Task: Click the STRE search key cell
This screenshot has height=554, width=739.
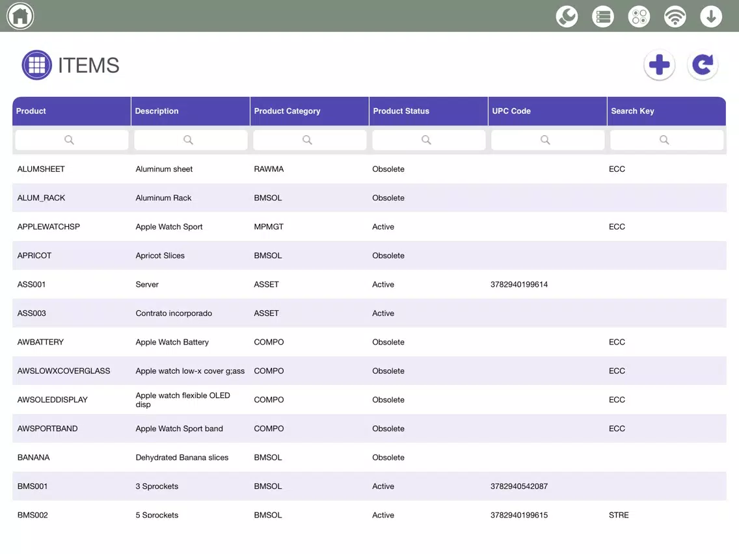Action: click(619, 515)
